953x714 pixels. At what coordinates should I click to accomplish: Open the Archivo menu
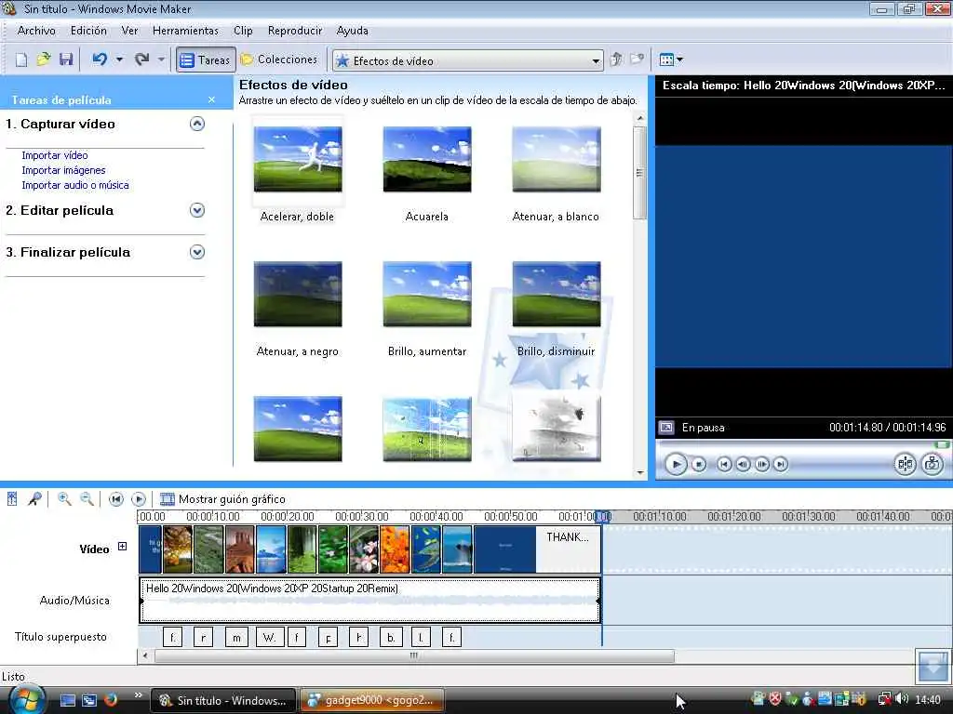(36, 31)
